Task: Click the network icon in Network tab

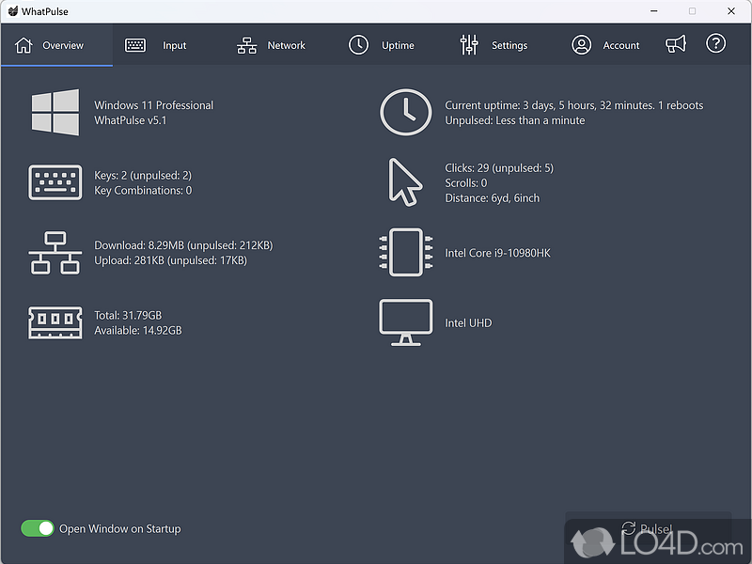Action: coord(247,45)
